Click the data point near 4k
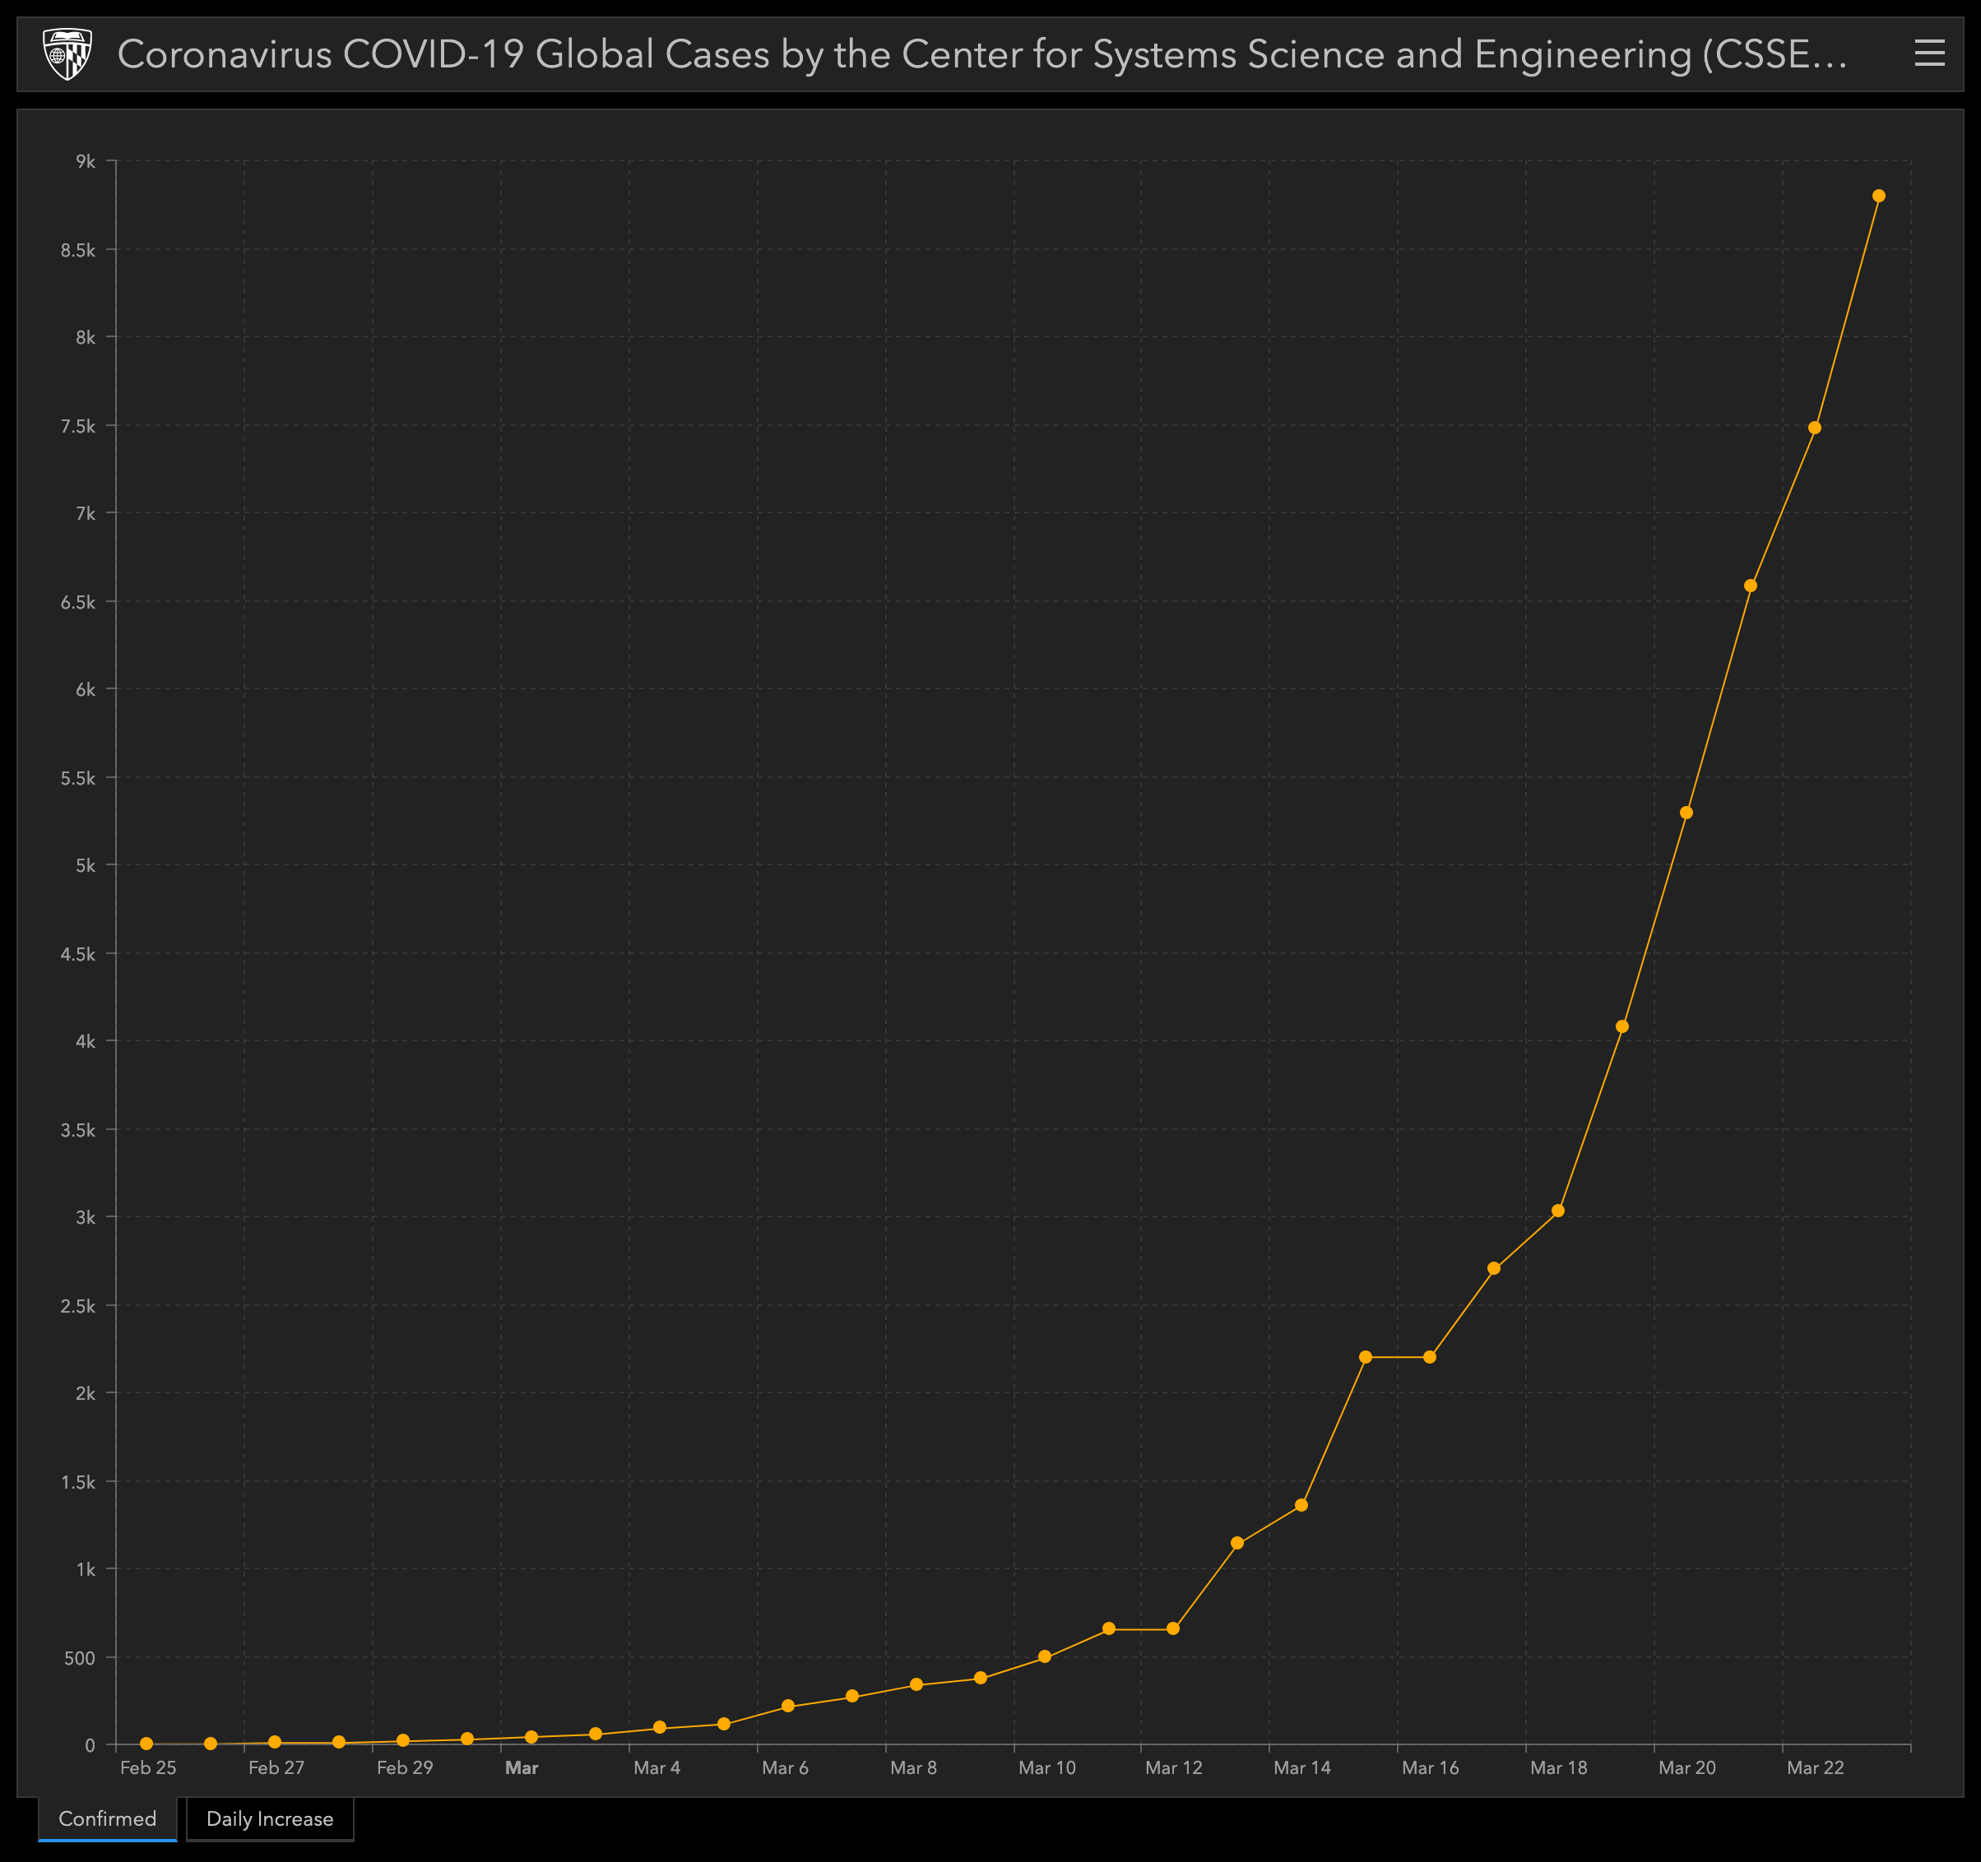Image resolution: width=1981 pixels, height=1862 pixels. 1622,1026
